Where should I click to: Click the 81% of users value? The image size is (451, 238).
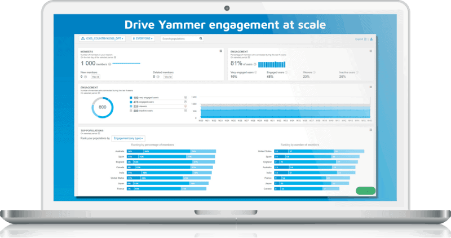241,64
